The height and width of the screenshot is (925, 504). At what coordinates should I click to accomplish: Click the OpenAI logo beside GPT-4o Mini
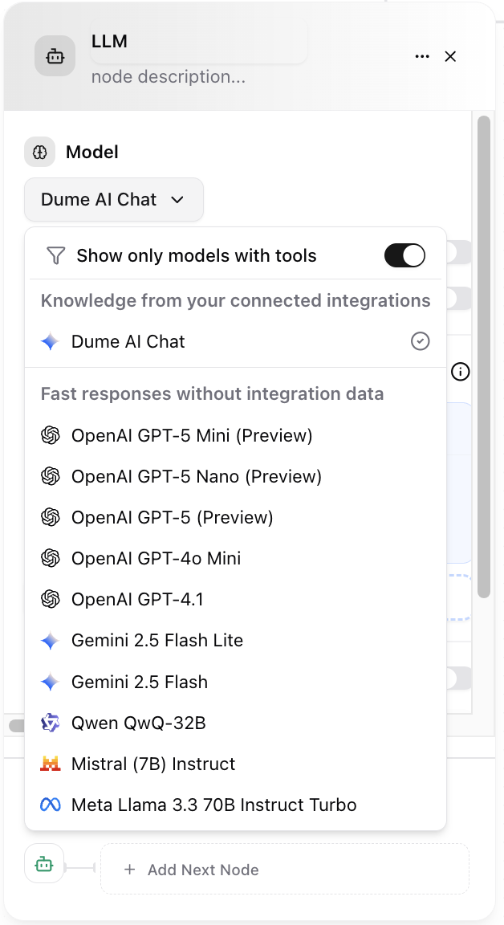coord(51,558)
